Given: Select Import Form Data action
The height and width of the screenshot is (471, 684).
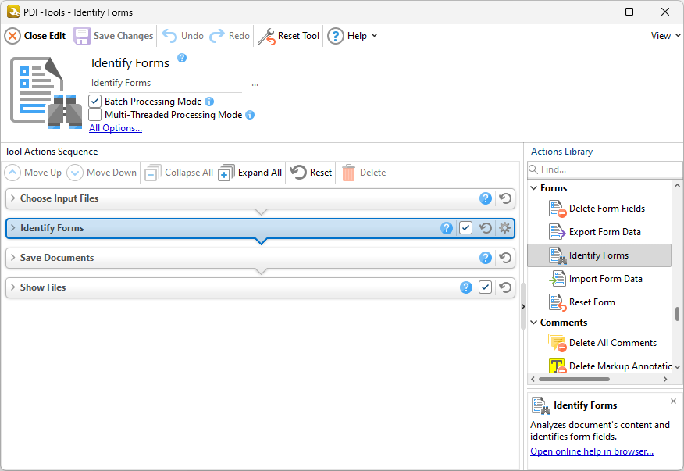Looking at the screenshot, I should [599, 279].
